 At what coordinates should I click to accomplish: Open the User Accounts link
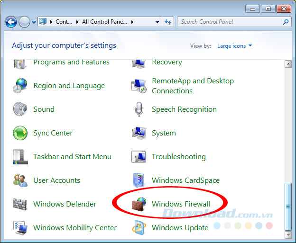(x=56, y=180)
